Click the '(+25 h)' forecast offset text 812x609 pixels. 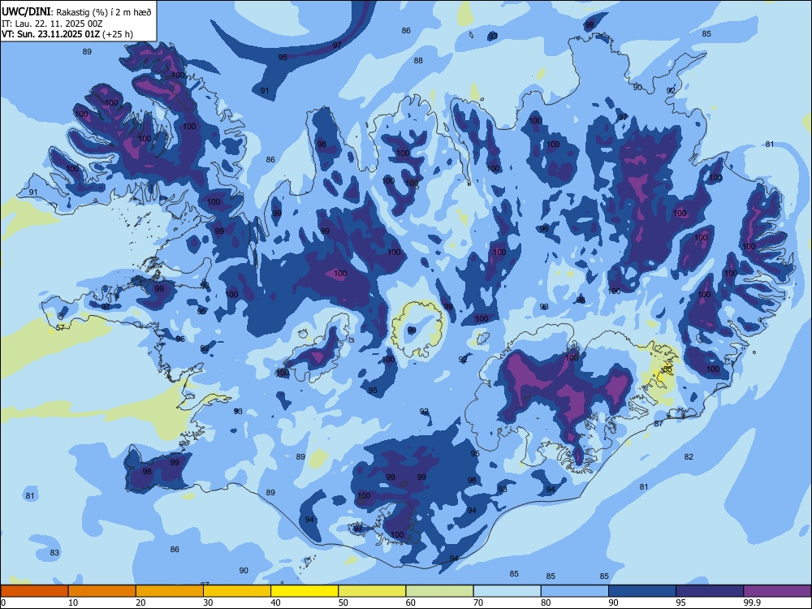coord(118,34)
